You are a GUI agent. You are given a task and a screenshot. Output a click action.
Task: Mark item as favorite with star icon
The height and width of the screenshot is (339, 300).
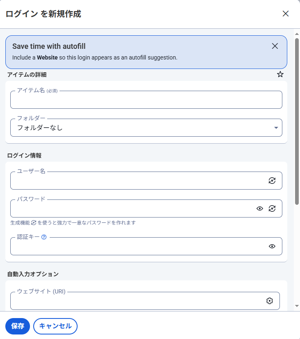pos(280,74)
